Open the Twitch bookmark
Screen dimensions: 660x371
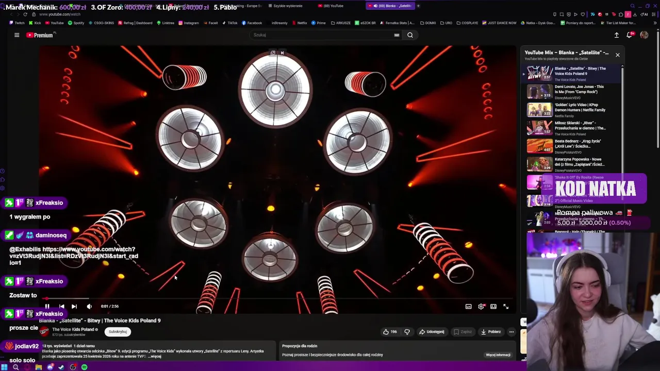coord(17,23)
